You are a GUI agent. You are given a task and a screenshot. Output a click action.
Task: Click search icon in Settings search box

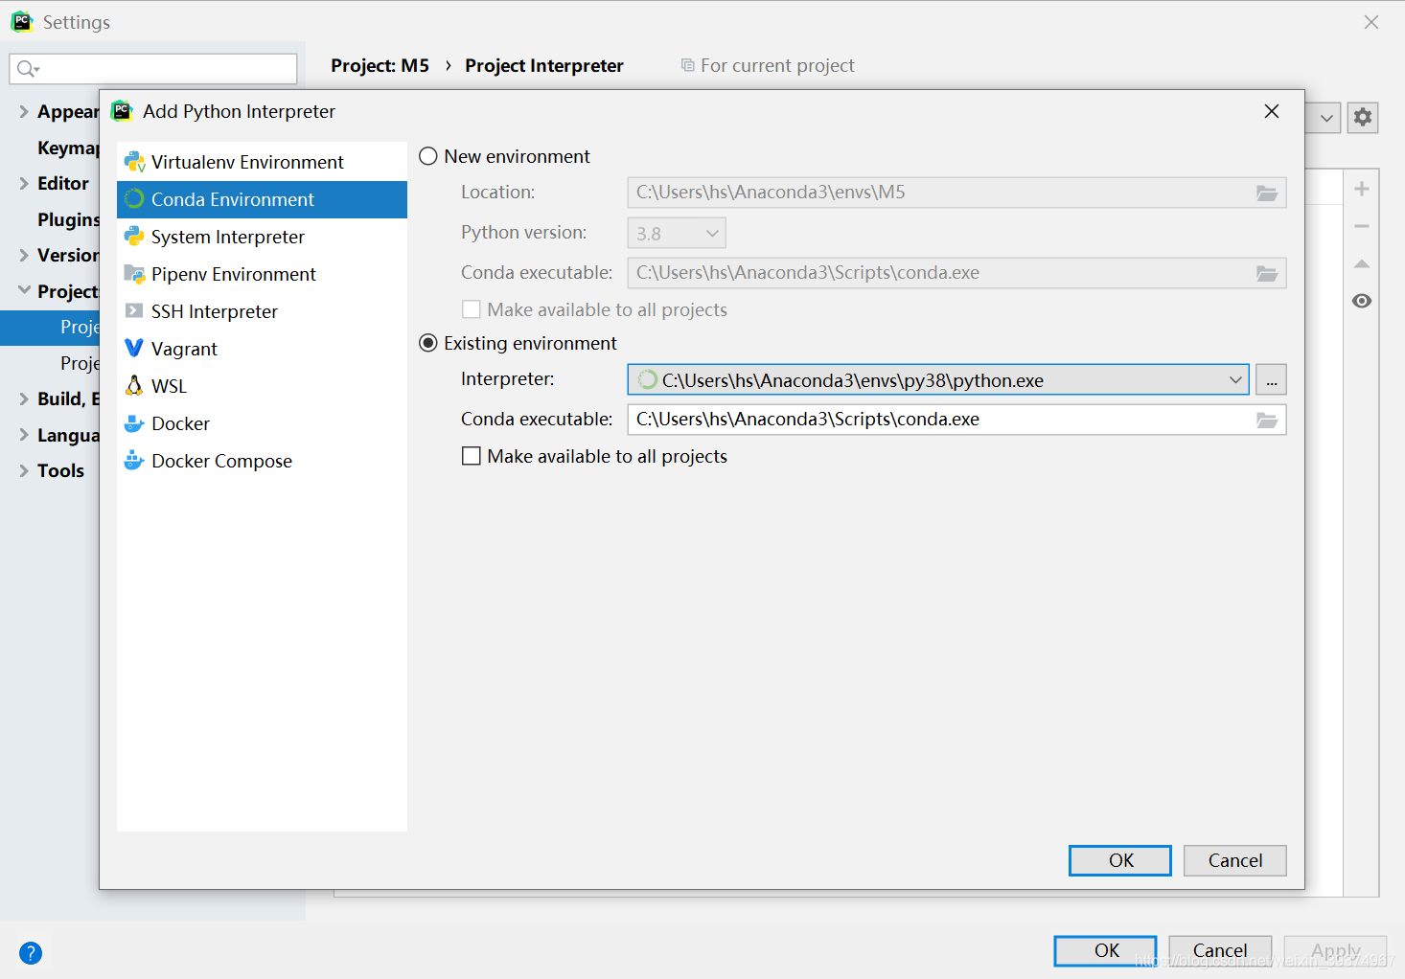28,69
